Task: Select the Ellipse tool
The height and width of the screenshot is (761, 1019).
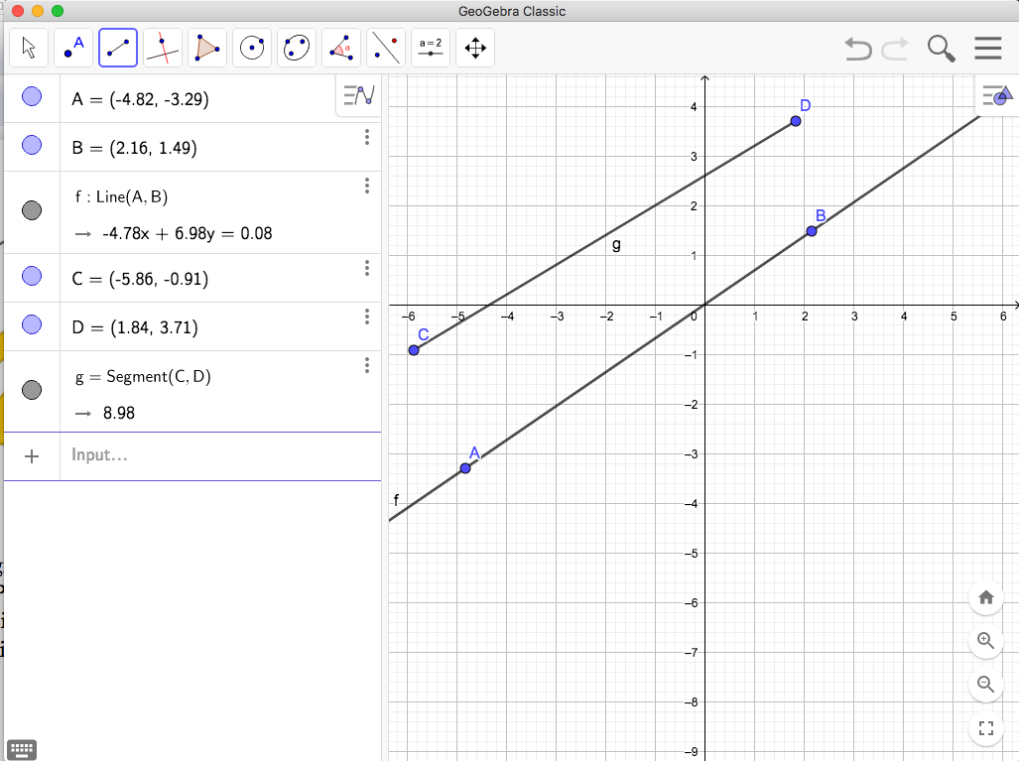Action: [x=296, y=47]
